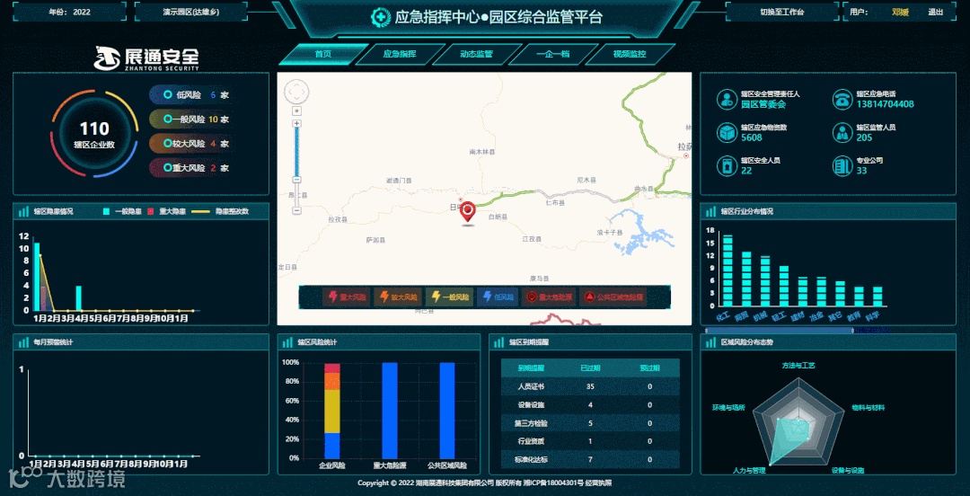Click the 辖区安全人员 badge icon
Image resolution: width=970 pixels, height=496 pixels.
[x=727, y=165]
